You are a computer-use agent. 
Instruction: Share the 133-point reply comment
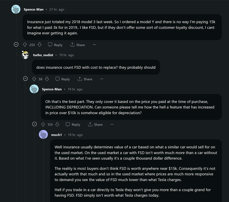point(95,124)
